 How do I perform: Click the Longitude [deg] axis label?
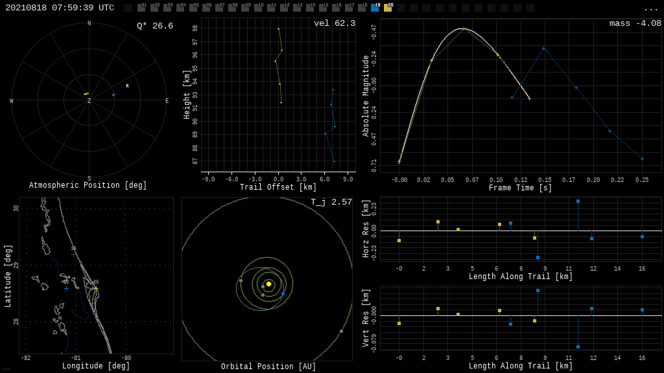96,366
